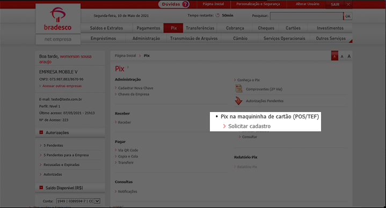Viewport: 386px width, 208px height.
Task: Click the Autorizações Pendentes arrow icon
Action: 238,101
